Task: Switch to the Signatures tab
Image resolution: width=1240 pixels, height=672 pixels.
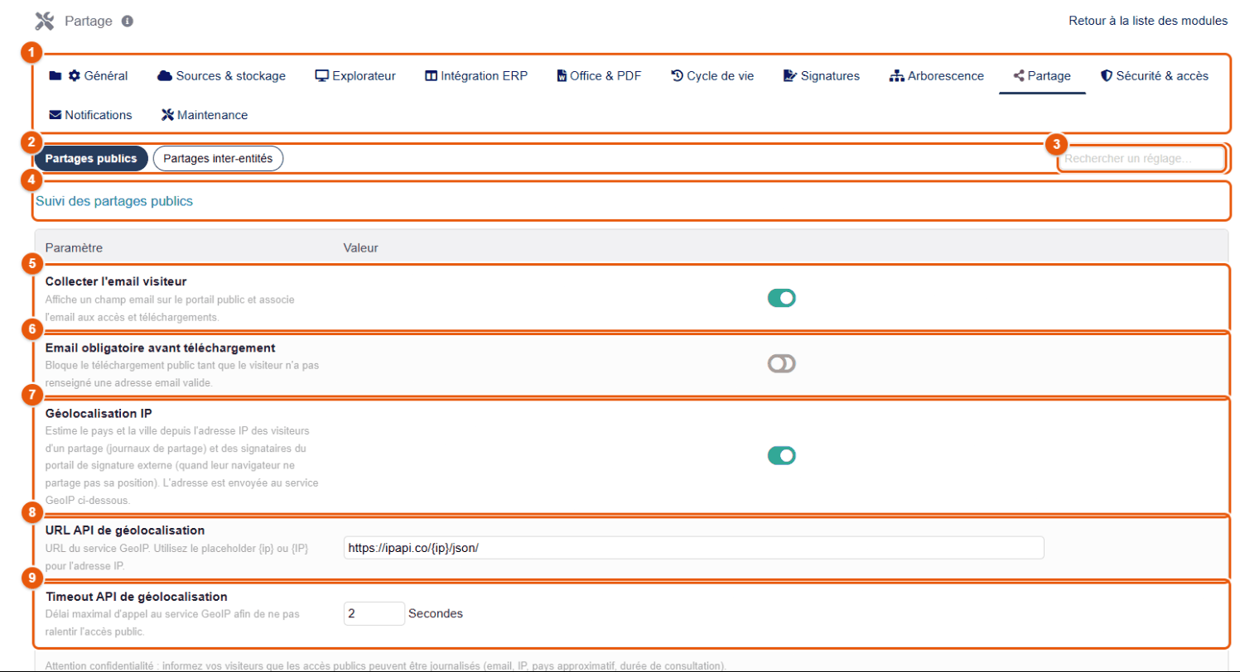Action: [822, 76]
